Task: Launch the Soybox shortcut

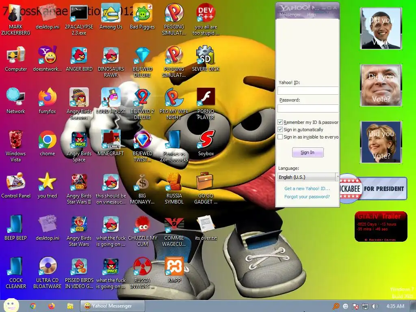Action: [x=206, y=143]
